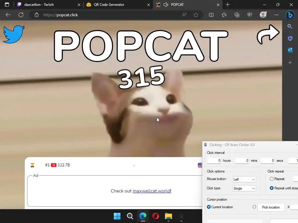Click the plus to customize sidebar
The width and height of the screenshot is (298, 223).
pos(290,63)
